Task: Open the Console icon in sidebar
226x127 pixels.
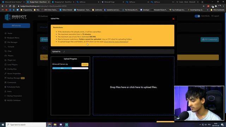Action: (6, 47)
